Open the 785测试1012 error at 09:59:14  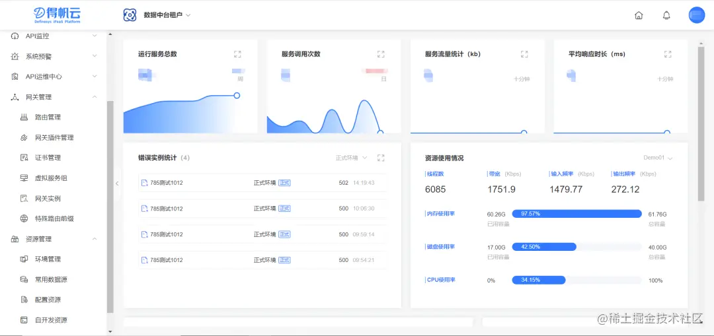pos(262,234)
